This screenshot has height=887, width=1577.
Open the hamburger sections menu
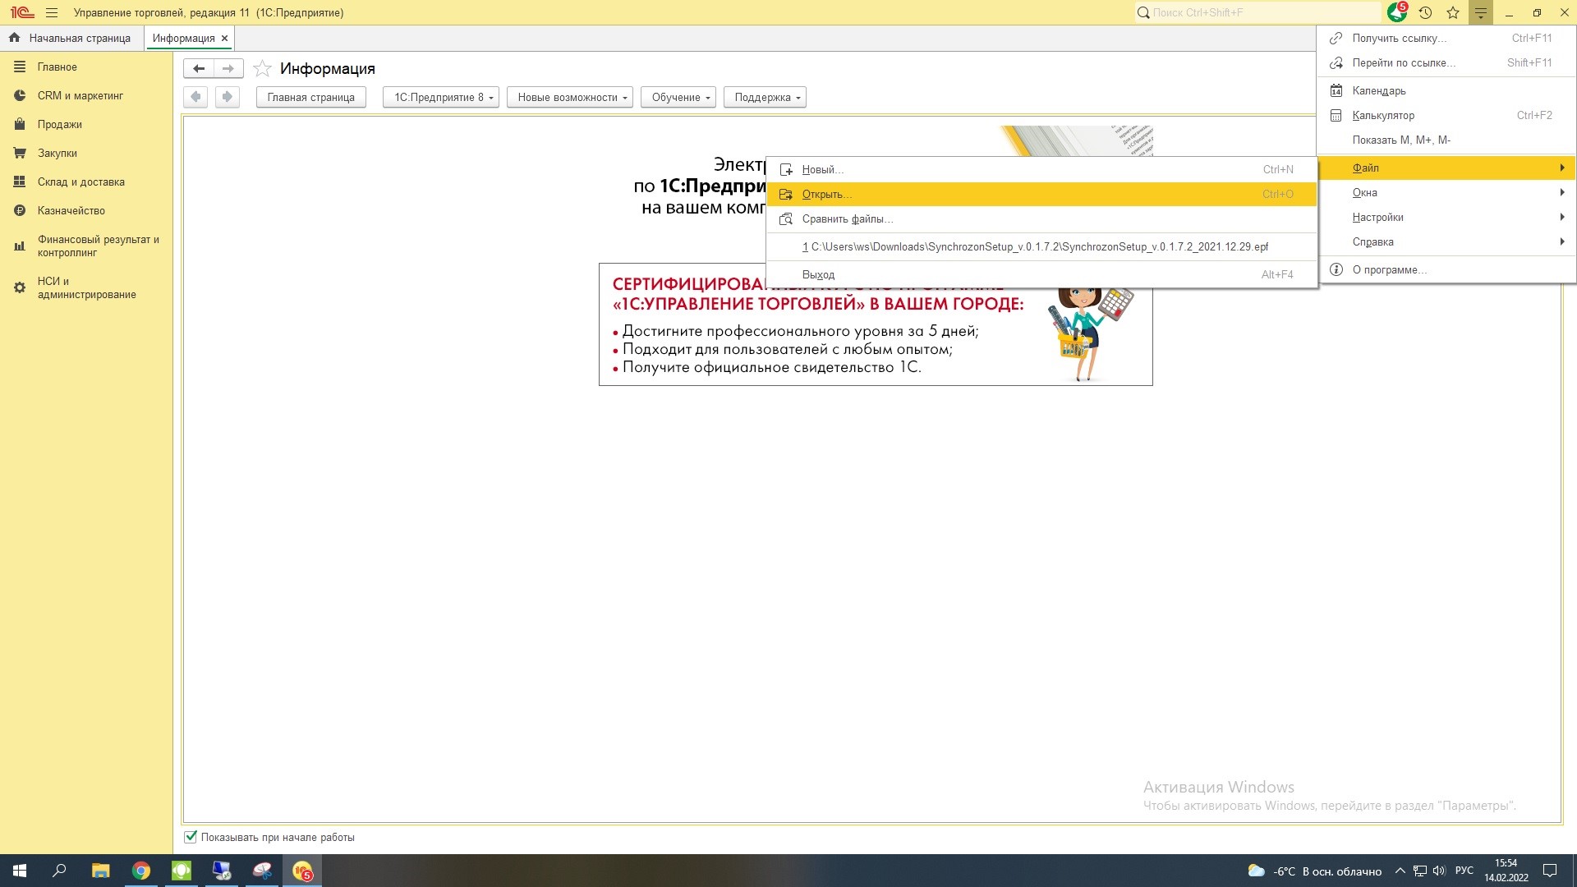point(52,12)
